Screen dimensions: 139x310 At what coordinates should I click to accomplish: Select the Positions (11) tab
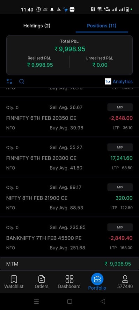pos(102,26)
